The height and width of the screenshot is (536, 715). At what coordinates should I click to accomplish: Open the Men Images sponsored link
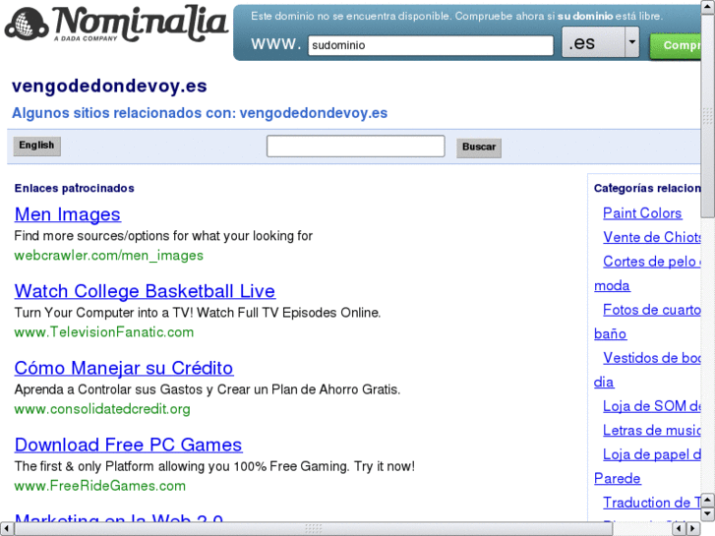(68, 214)
